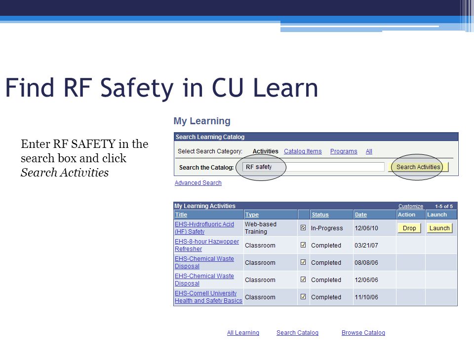
Task: Click the completed checkmark icon in the 12/06/06 row
Action: point(303,279)
